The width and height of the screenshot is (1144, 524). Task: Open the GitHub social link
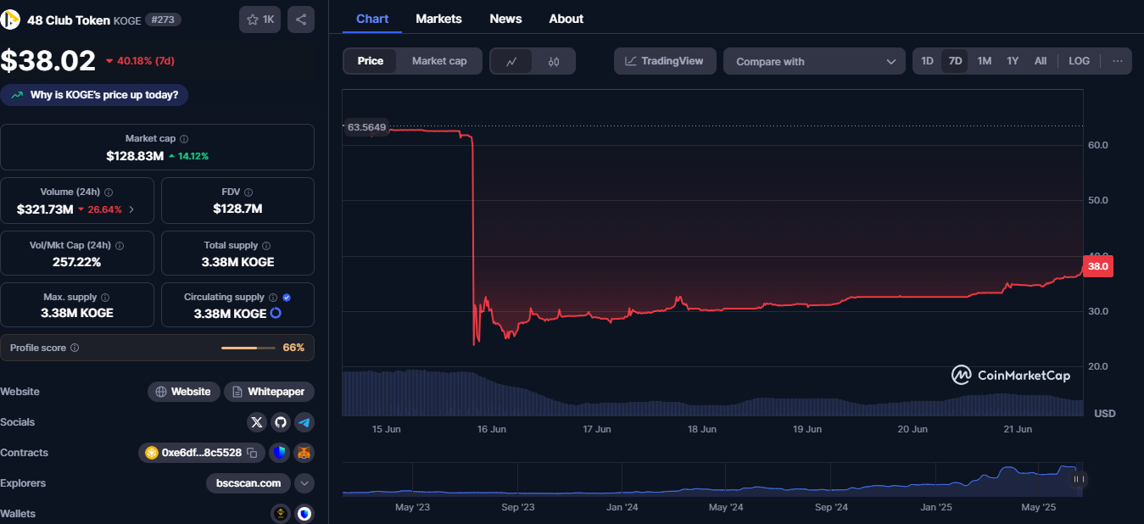281,422
